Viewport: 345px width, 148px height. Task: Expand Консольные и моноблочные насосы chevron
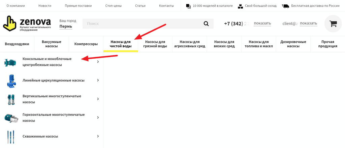[98, 62]
